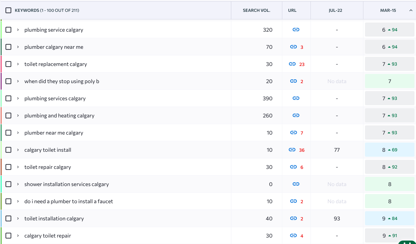This screenshot has width=416, height=244.
Task: Click MAR-15 rank cell for calgary toilet install
Action: pyautogui.click(x=389, y=150)
